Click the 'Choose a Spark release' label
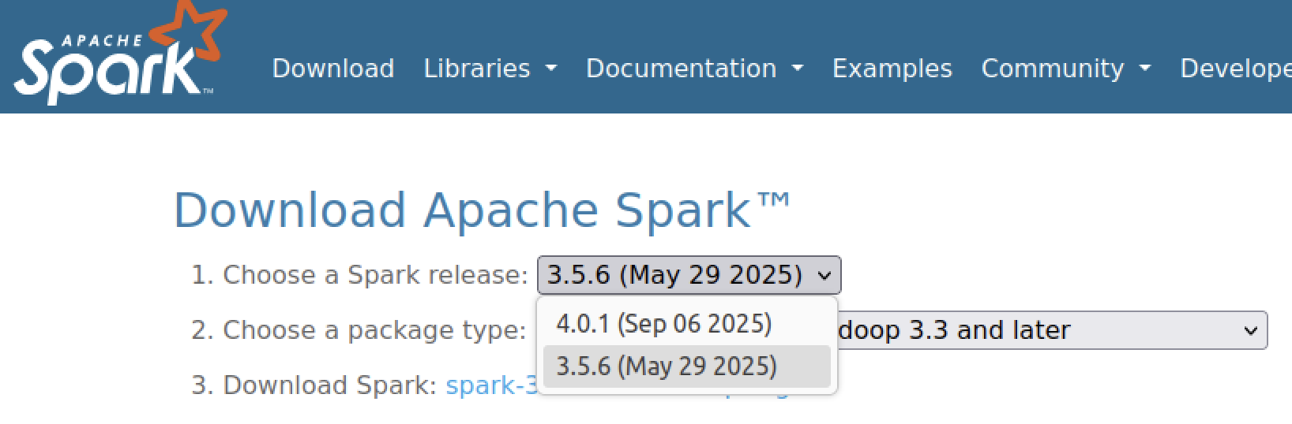This screenshot has height=424, width=1292. [x=375, y=275]
